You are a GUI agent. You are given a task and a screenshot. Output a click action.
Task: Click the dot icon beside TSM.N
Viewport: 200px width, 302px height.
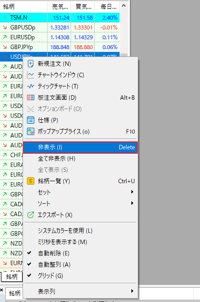tap(4, 18)
